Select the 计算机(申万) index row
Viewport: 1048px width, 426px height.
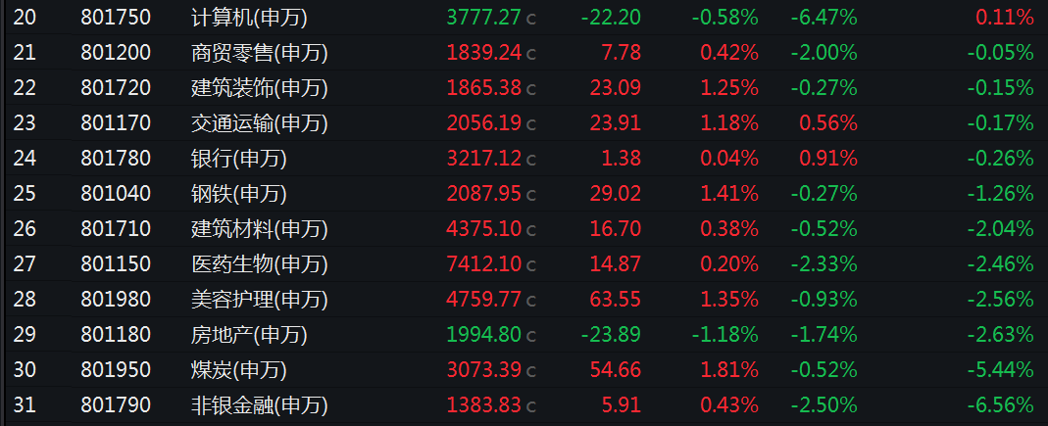point(524,18)
